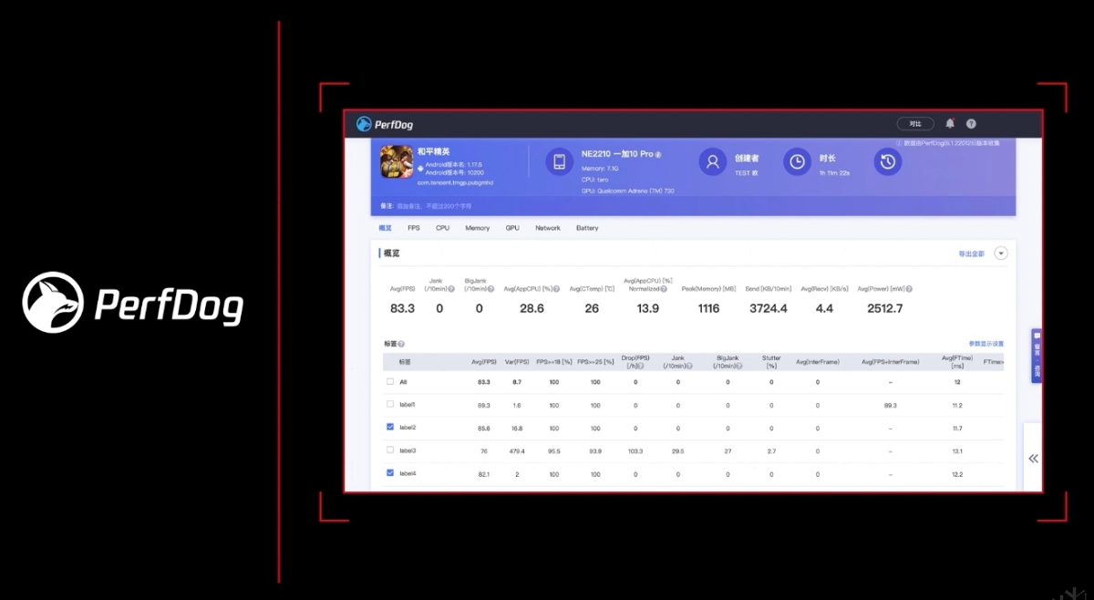Screen dimensions: 1094x600
Task: Click the 导出全部 export all link
Action: pyautogui.click(x=971, y=253)
